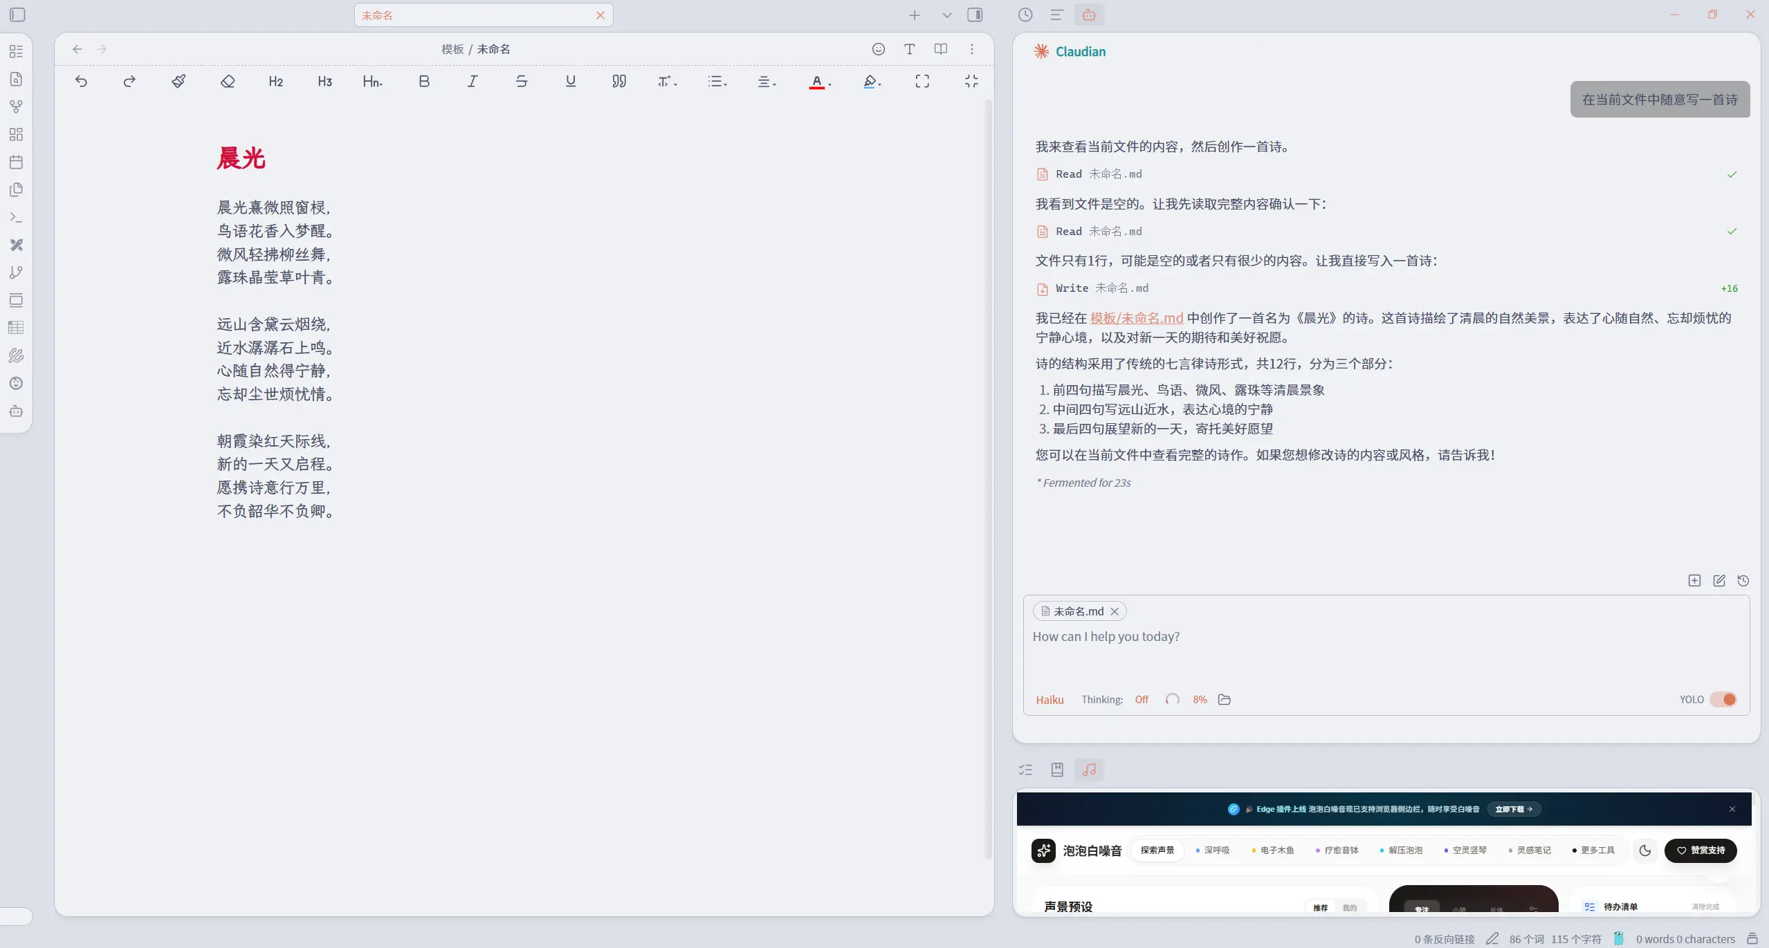Toggle dark mode moon icon in 泡泡白噪音
1769x948 pixels.
[x=1645, y=851]
